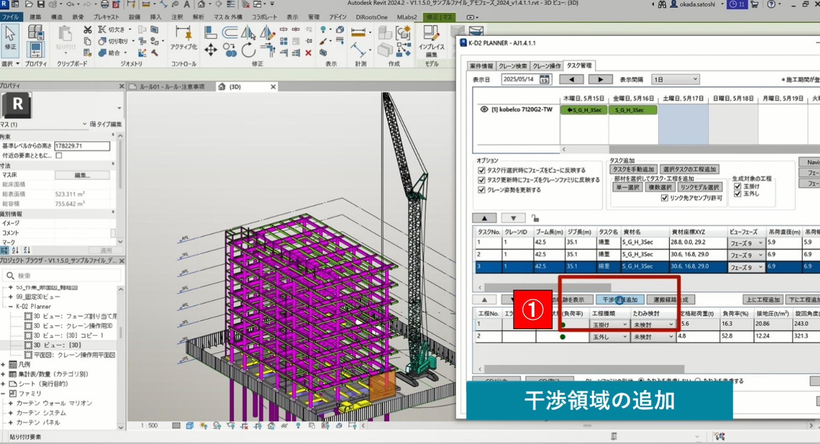Viewport: 820px width, 444px height.
Task: Open the DiRootsOne ribbon tab
Action: coord(372,17)
